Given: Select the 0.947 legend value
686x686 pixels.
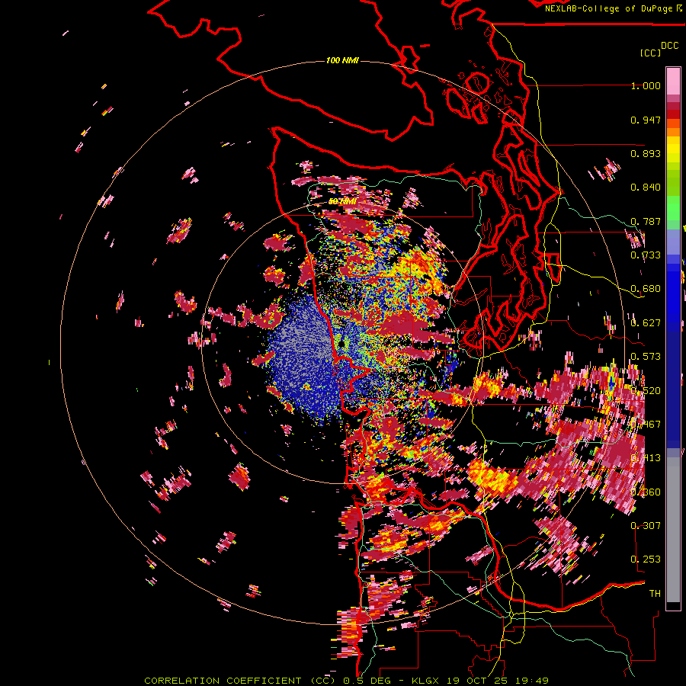Looking at the screenshot, I should pyautogui.click(x=646, y=120).
